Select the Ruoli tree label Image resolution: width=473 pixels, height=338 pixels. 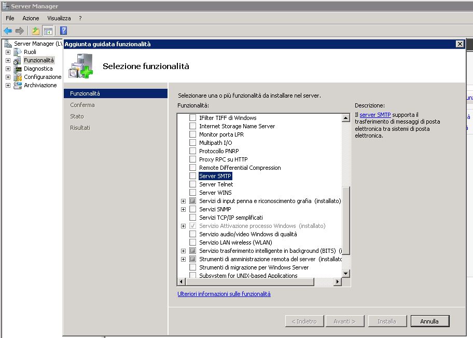[30, 52]
